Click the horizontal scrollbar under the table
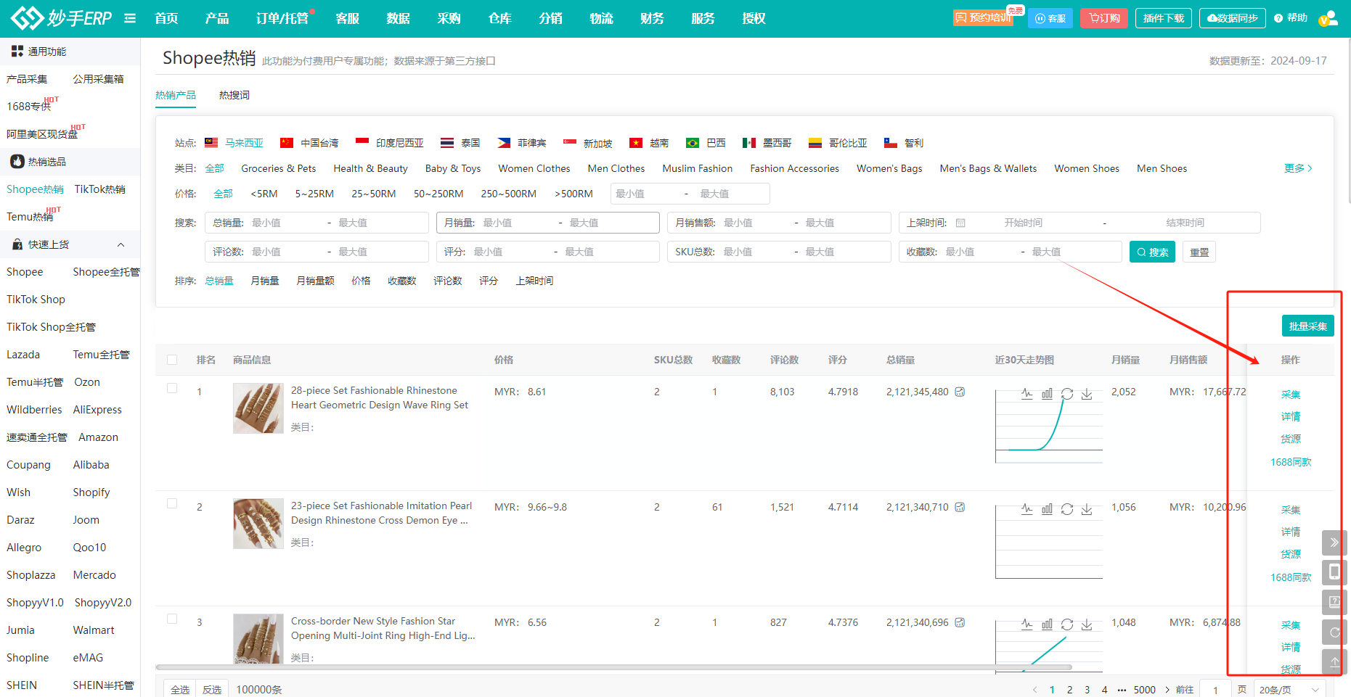 613,667
